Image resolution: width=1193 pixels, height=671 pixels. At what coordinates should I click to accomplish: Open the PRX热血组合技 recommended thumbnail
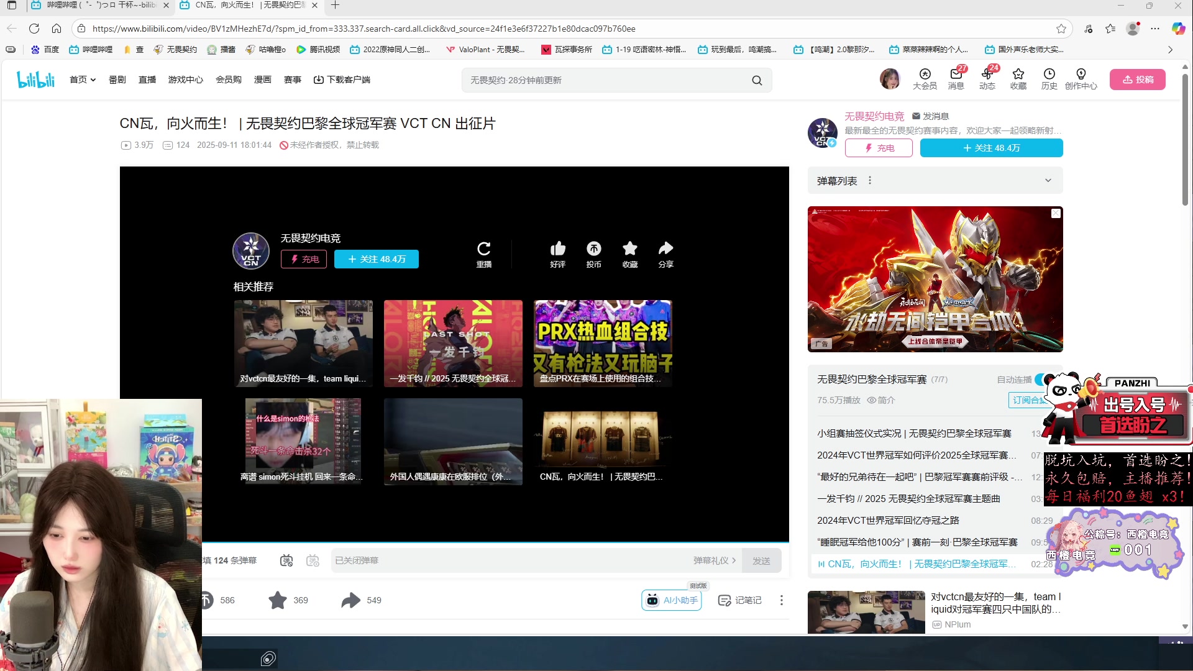603,343
